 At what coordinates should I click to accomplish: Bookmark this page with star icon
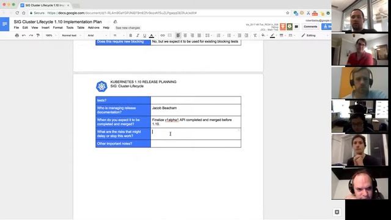288,13
